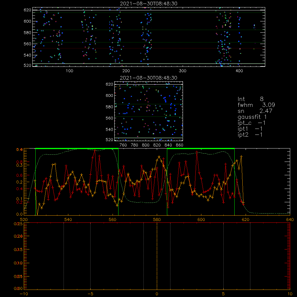The height and width of the screenshot is (297, 297).
Task: Click the right thick green bar atop profile plot
Action: pyautogui.click(x=201, y=149)
